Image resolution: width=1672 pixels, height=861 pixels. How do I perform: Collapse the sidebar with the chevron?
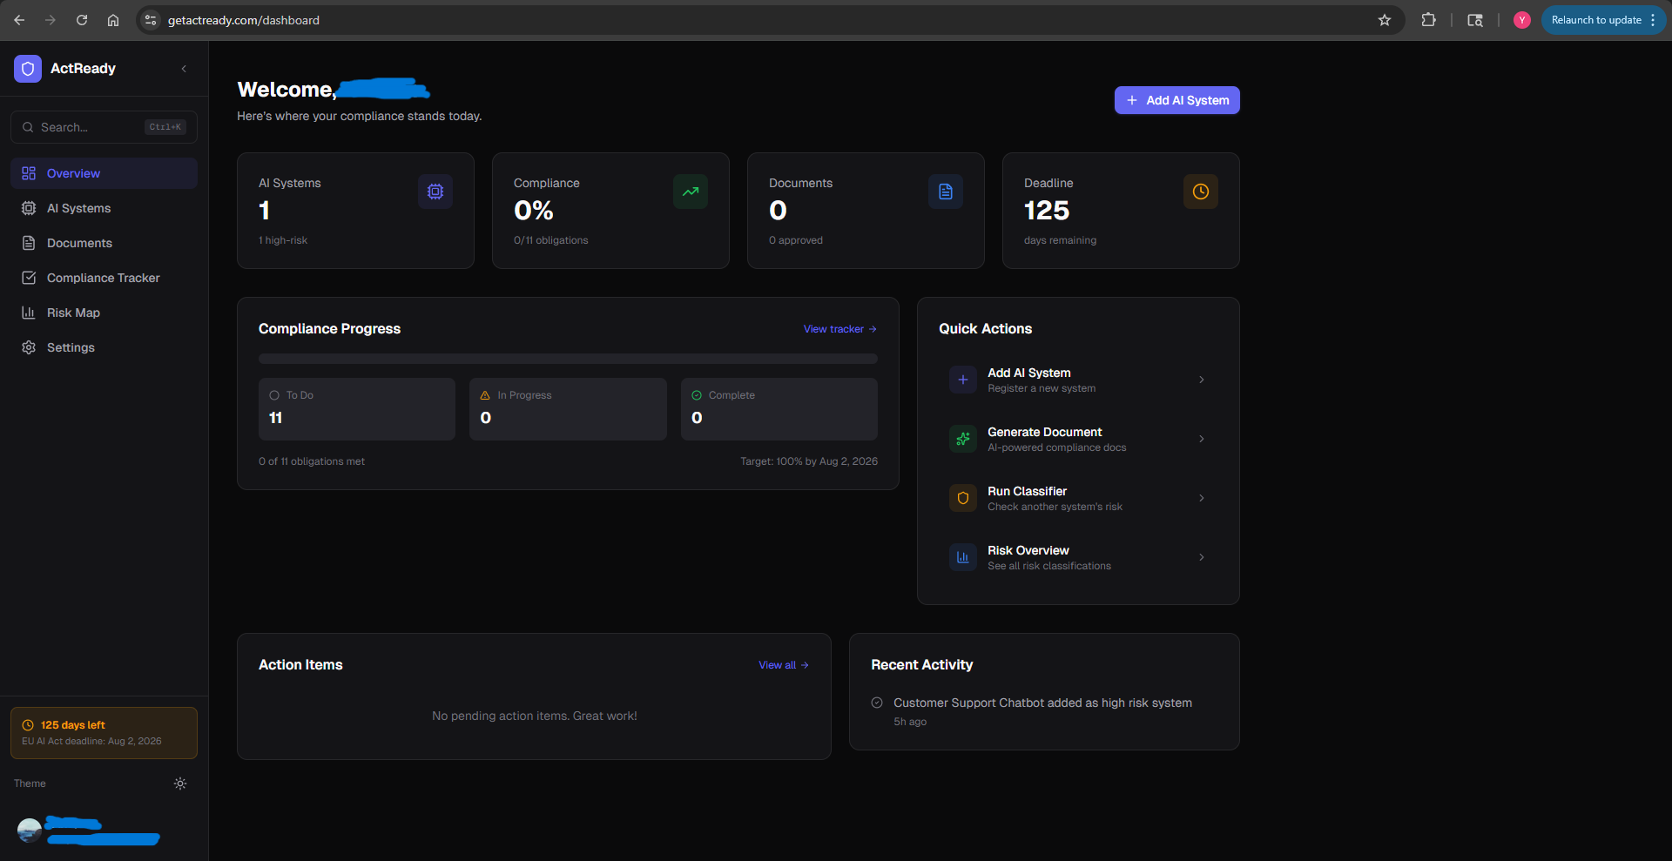(x=184, y=69)
